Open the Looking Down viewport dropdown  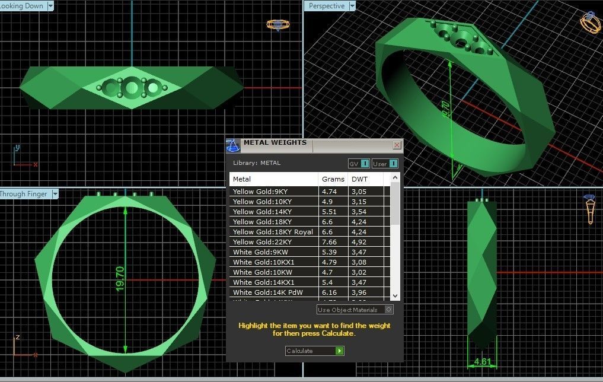[51, 6]
